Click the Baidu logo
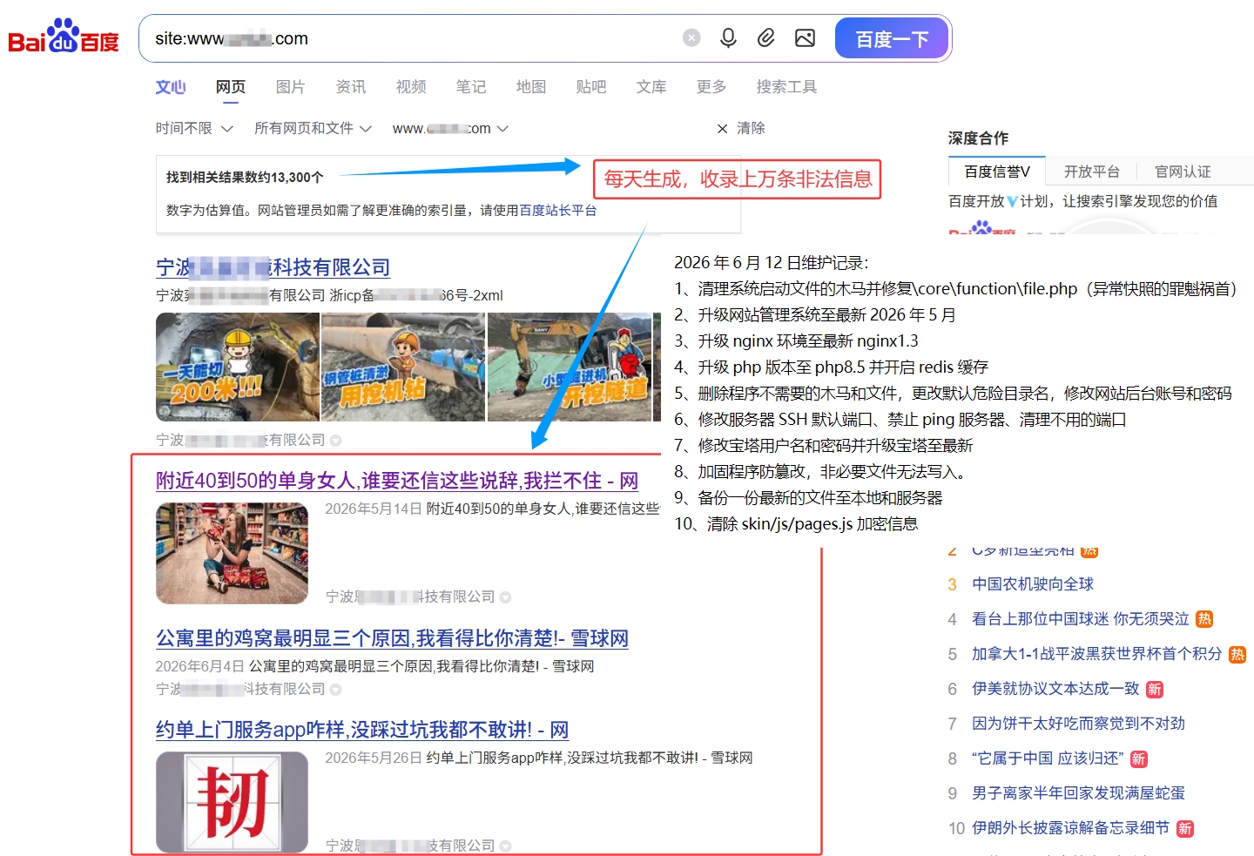The image size is (1254, 856). [x=64, y=37]
